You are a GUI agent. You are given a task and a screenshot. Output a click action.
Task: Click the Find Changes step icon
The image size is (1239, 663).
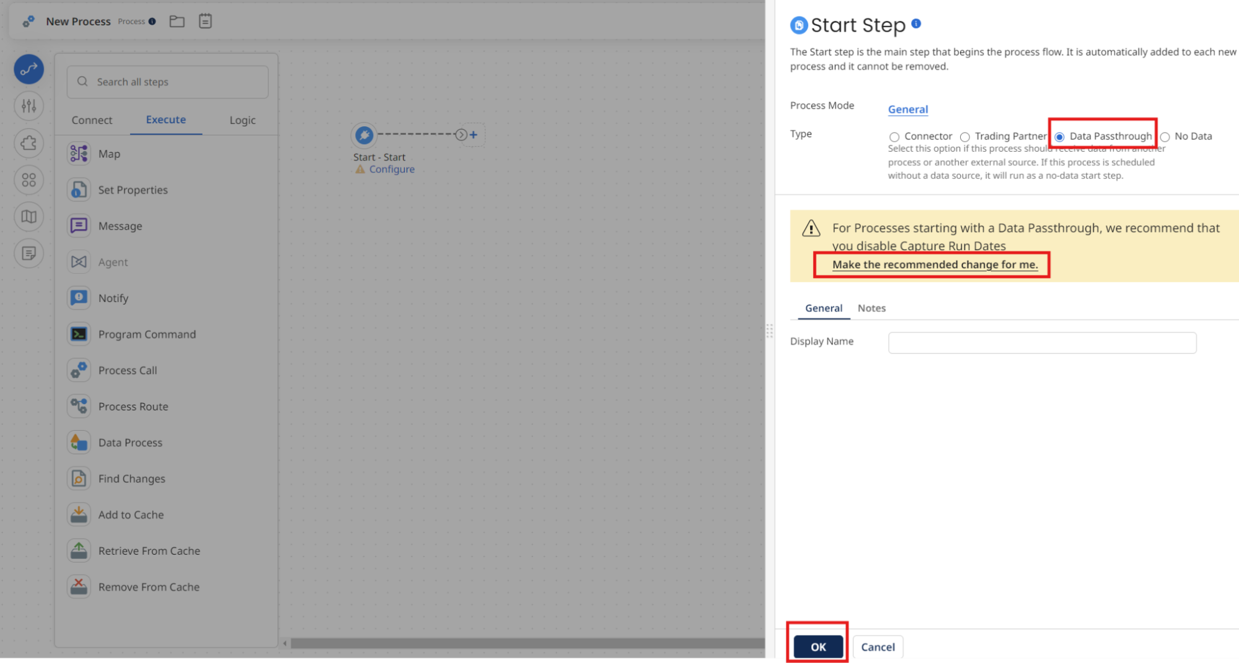(x=79, y=478)
